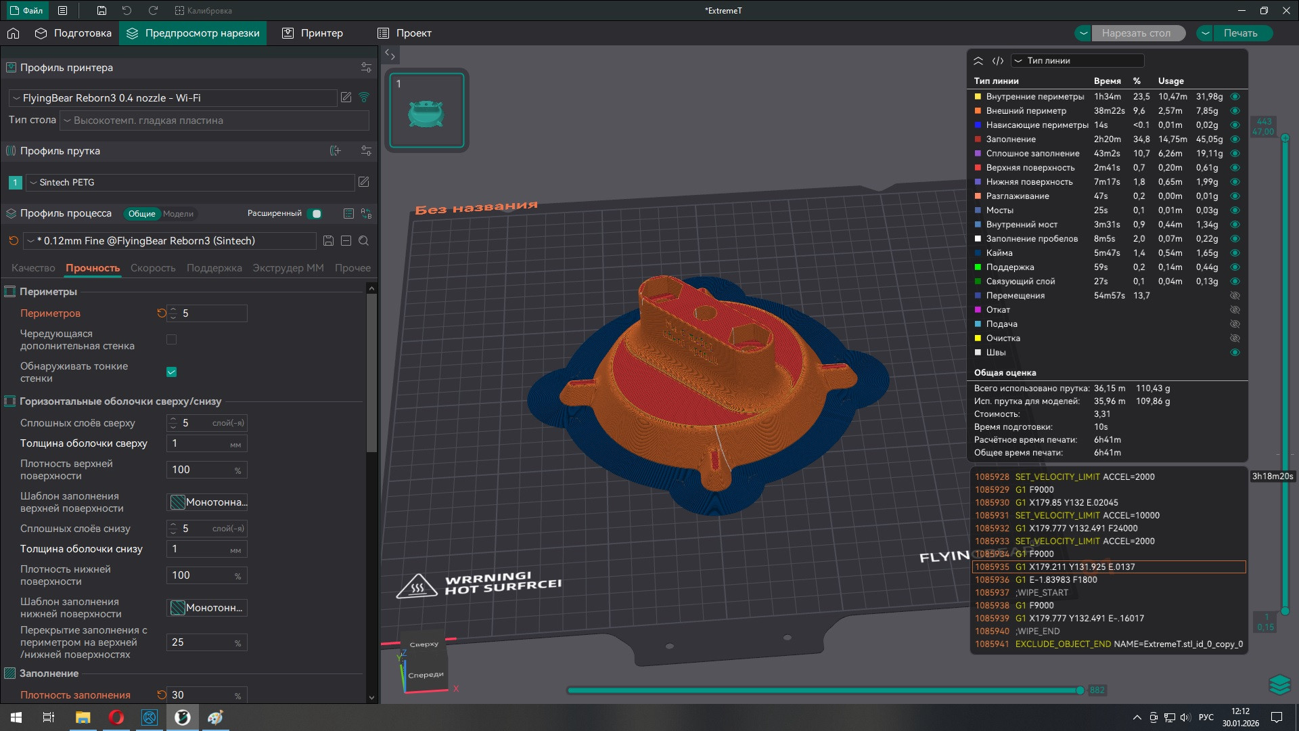Open the Тип стола plate type dropdown

pos(214,120)
